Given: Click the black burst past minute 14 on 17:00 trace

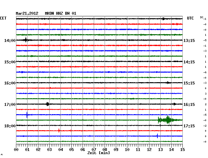Looking at the screenshot, I should click(175, 104).
